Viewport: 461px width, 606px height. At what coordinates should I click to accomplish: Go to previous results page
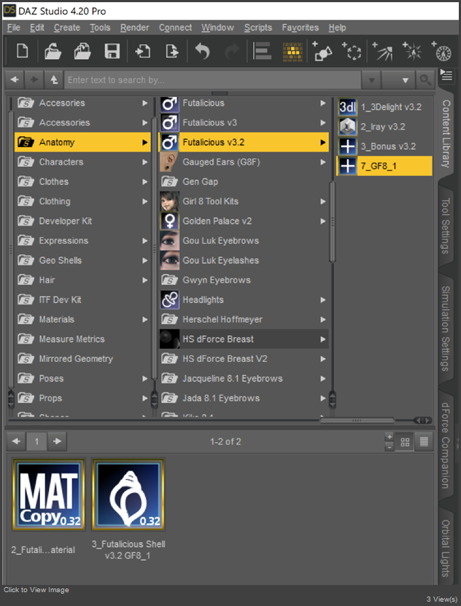click(16, 441)
